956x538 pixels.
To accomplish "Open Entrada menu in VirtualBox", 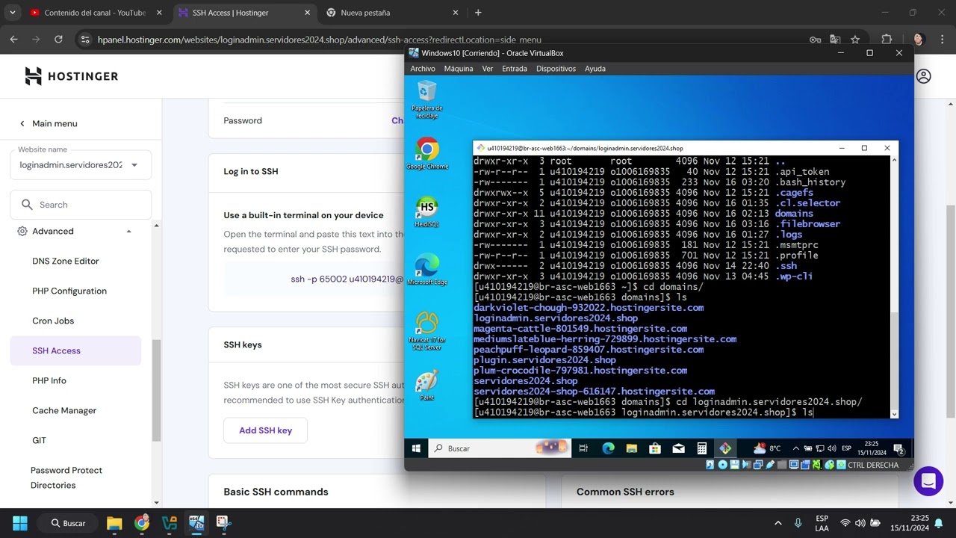I will (x=515, y=68).
